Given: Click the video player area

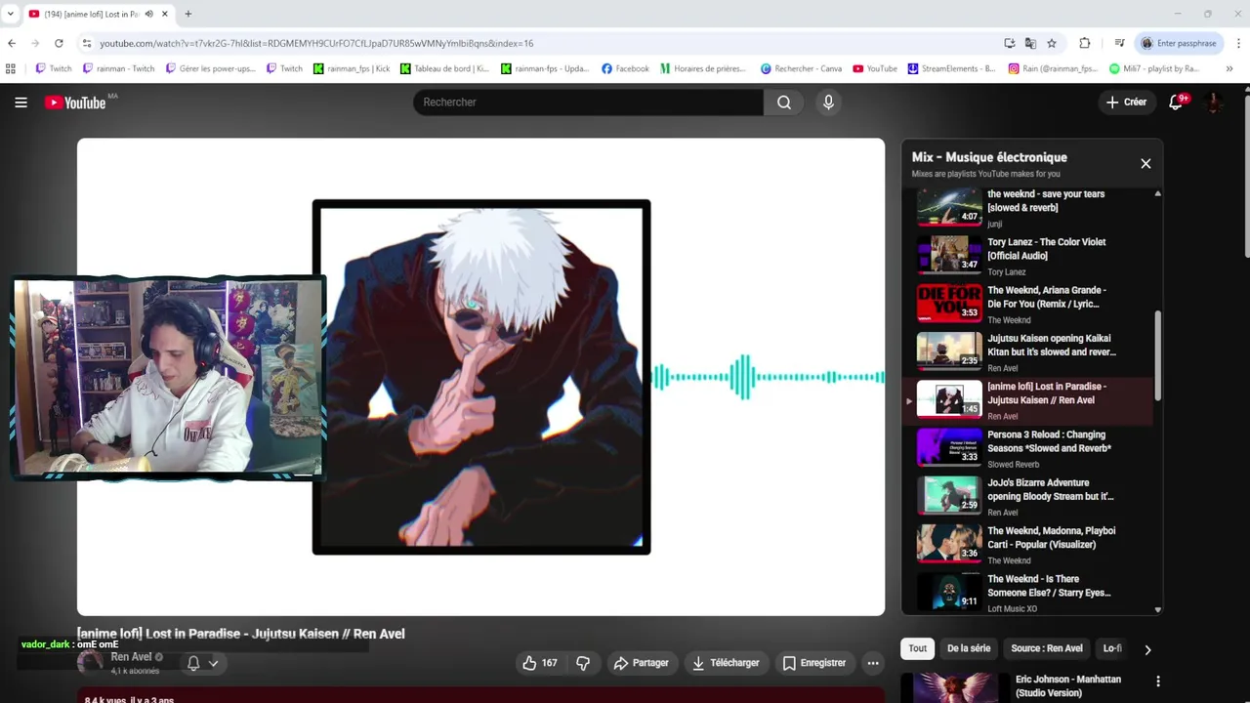Looking at the screenshot, I should coord(480,377).
